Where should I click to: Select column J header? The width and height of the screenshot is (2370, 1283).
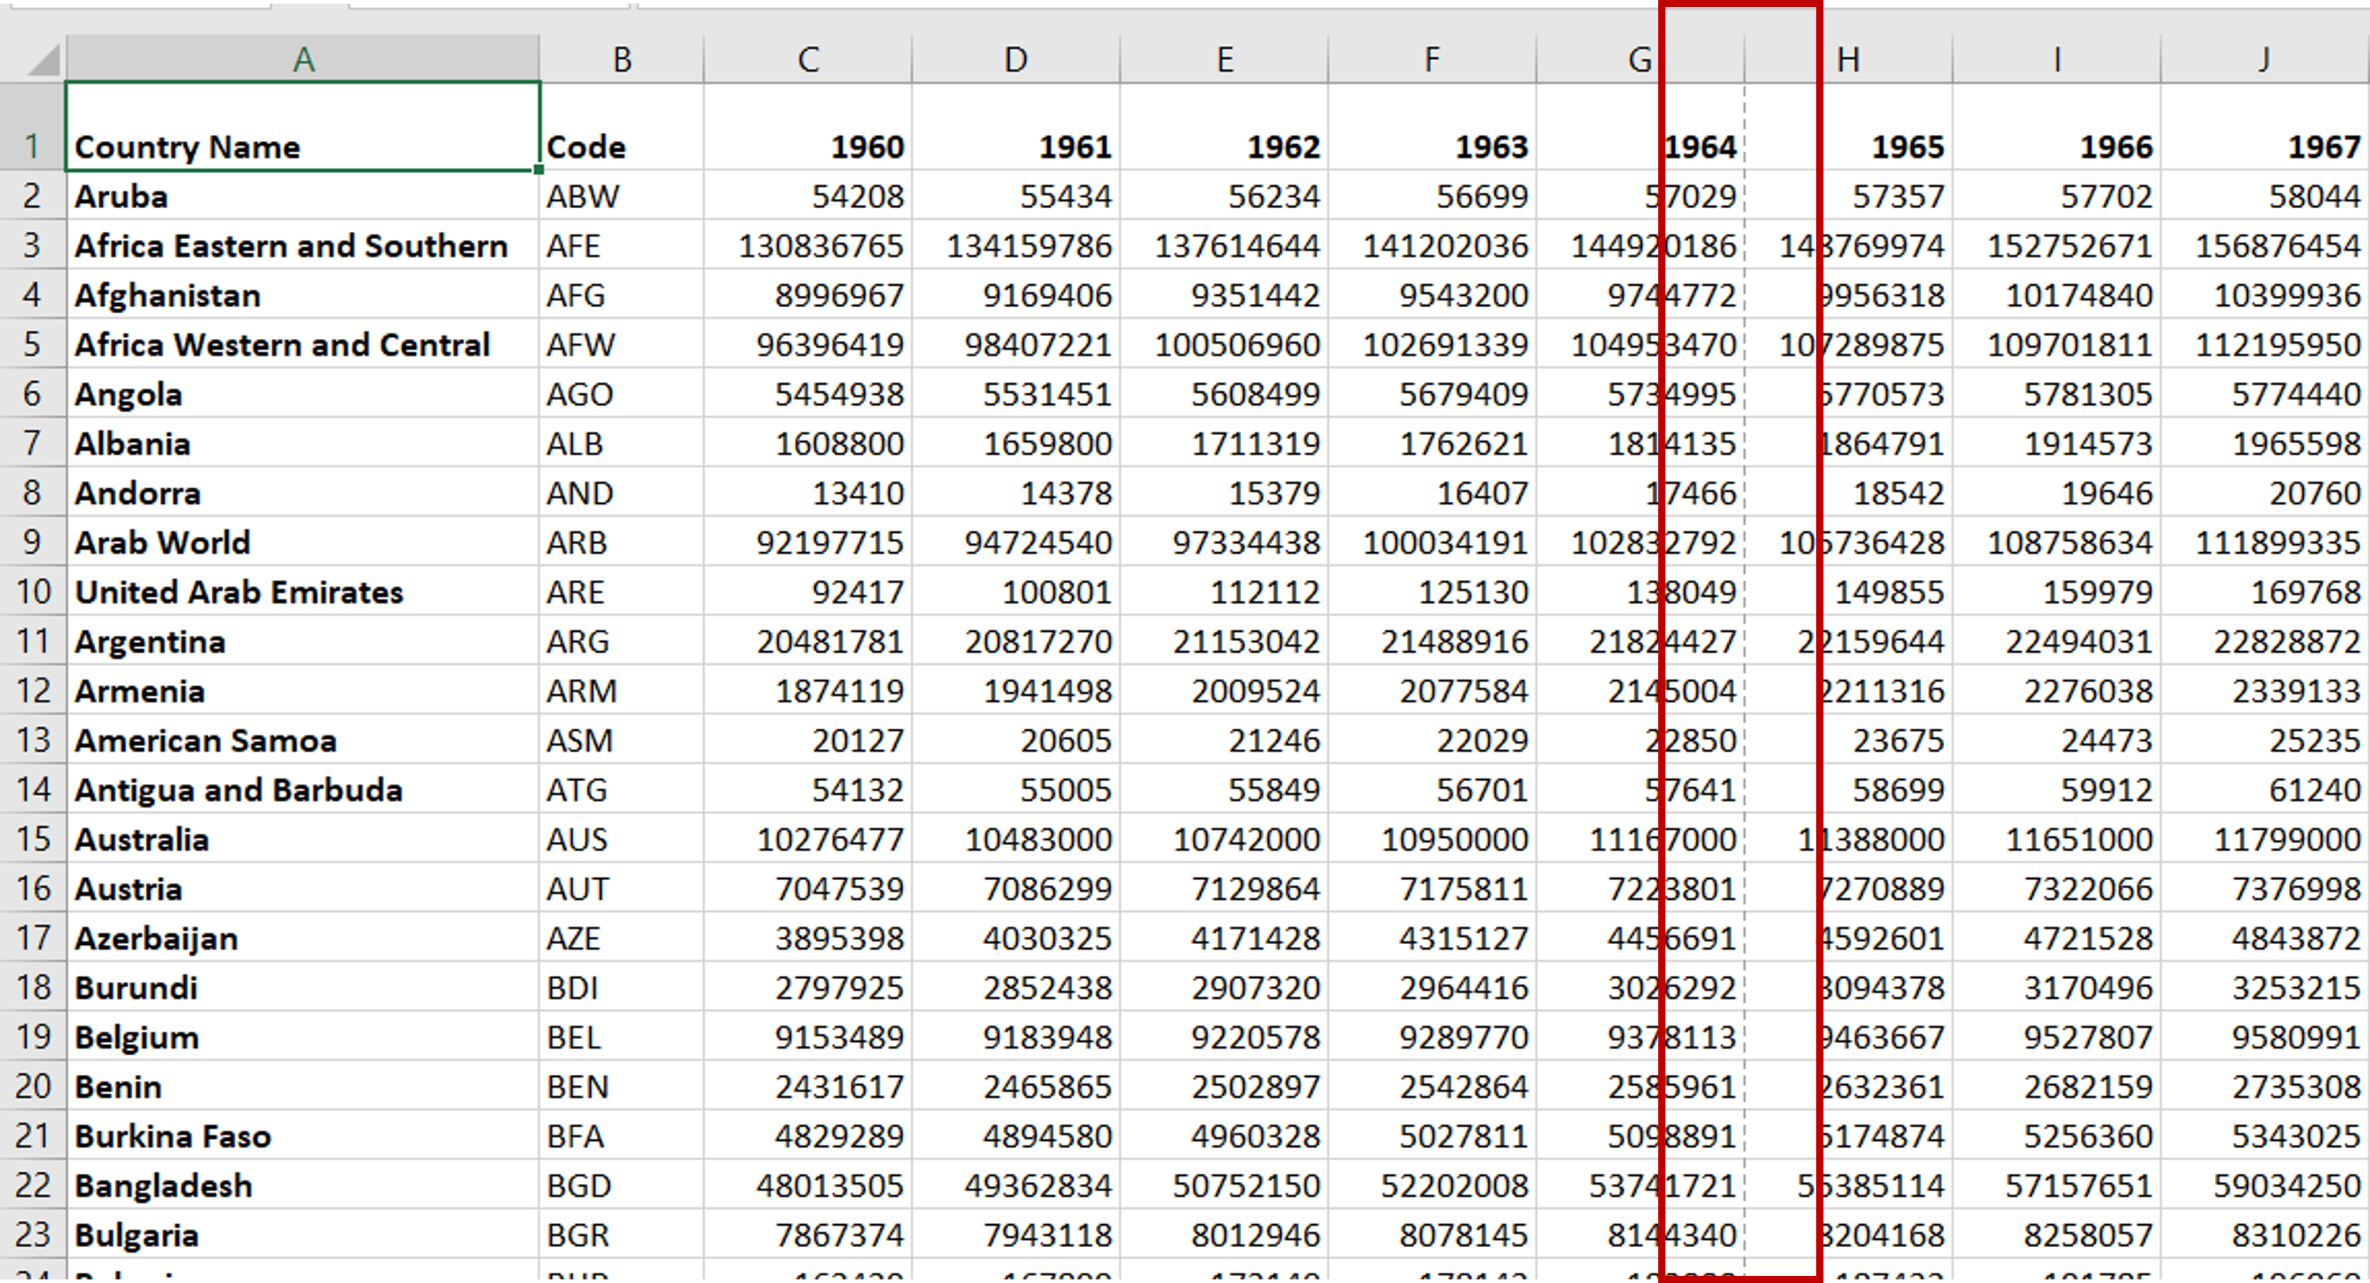pyautogui.click(x=2264, y=59)
